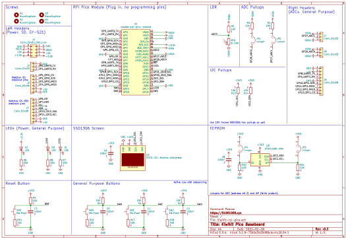Select the R10 LDR symbol
The image size is (346, 239).
coord(229,42)
